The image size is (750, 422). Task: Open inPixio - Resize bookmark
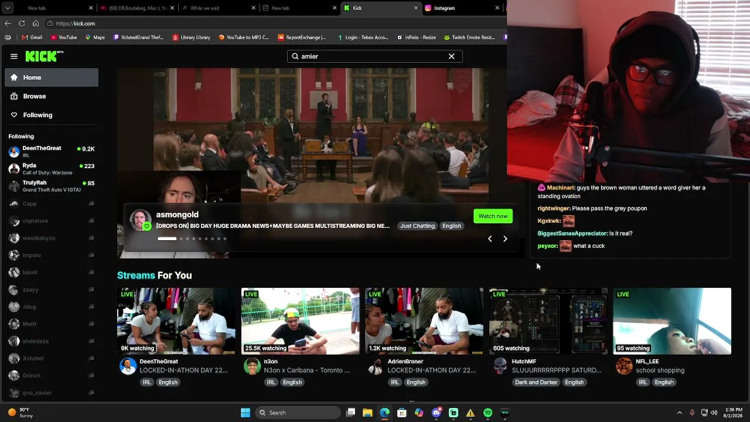(x=417, y=38)
